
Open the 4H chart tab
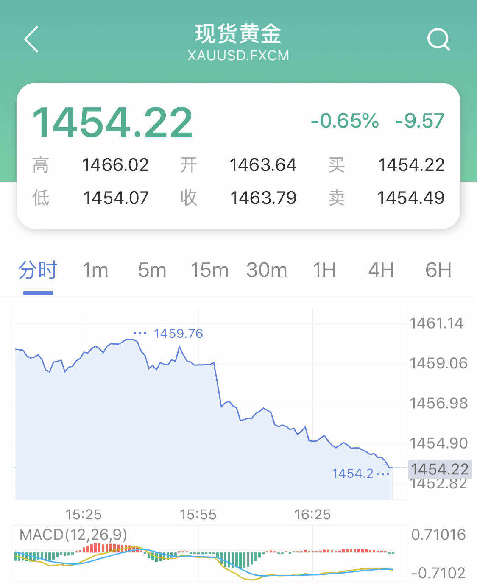point(381,270)
